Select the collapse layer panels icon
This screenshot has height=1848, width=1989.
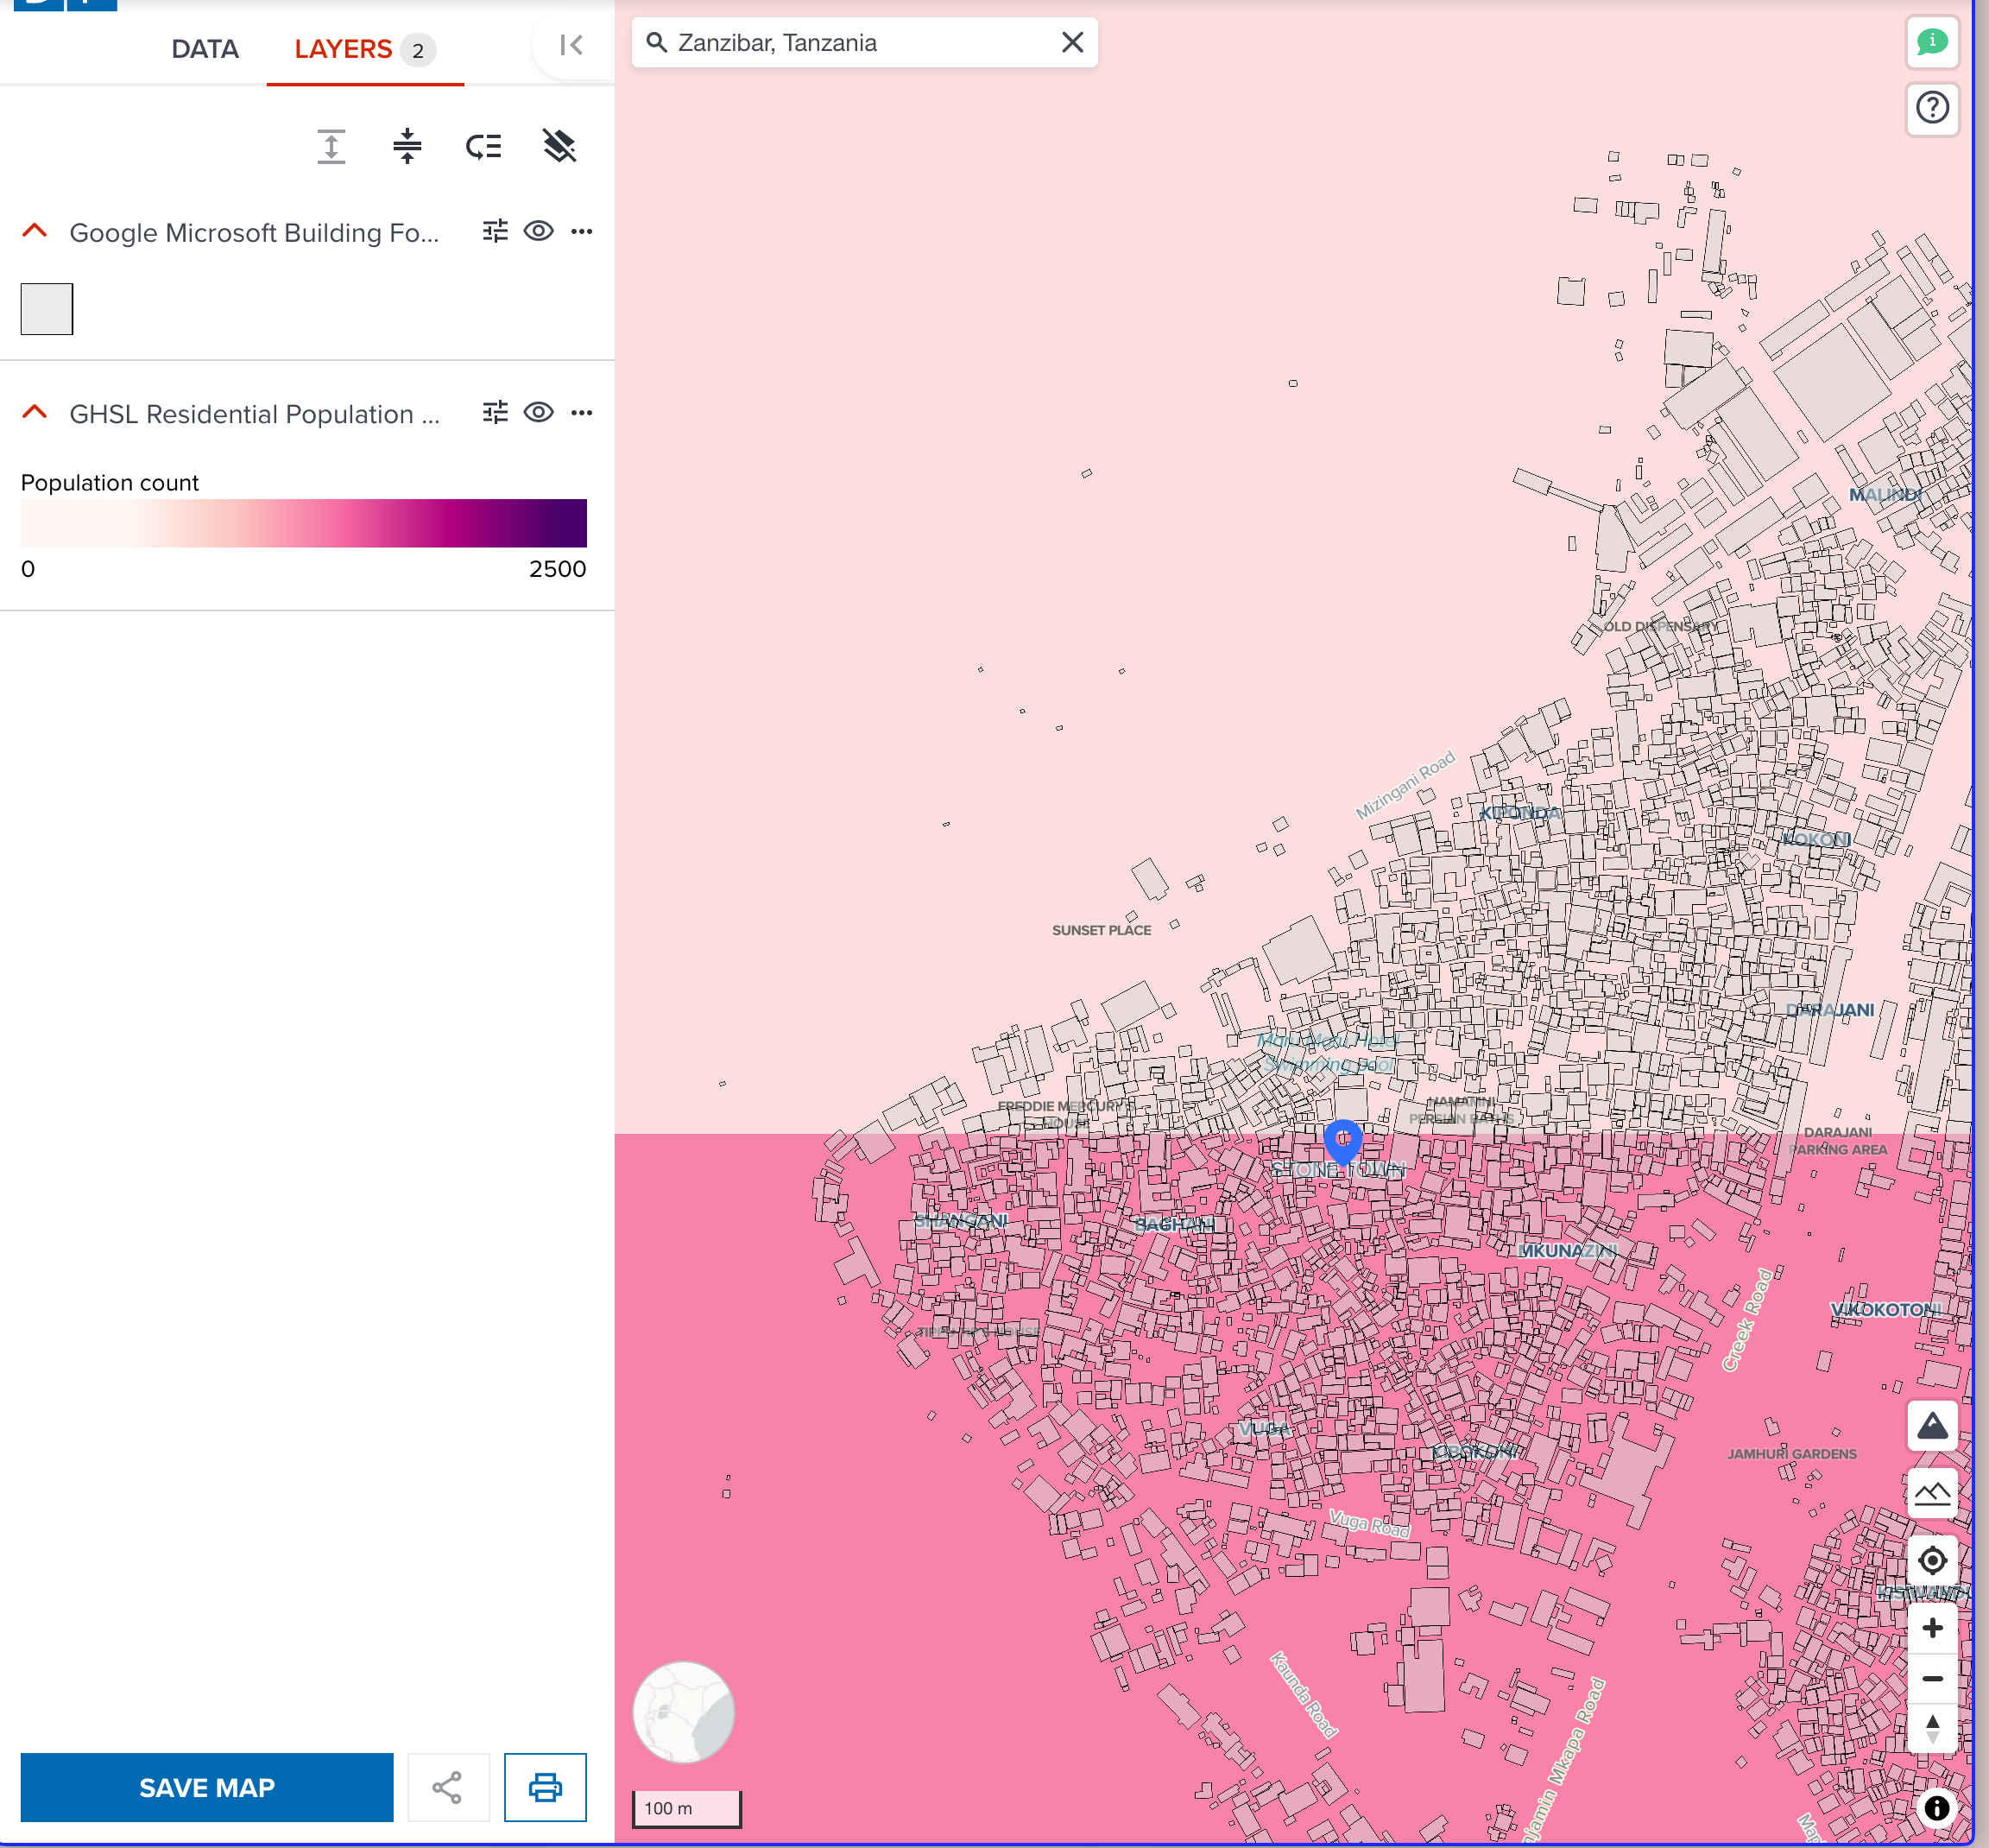(407, 145)
